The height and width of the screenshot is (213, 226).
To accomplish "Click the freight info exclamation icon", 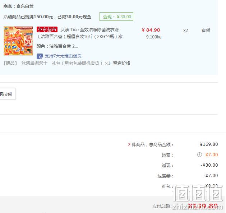I will [x=199, y=155].
